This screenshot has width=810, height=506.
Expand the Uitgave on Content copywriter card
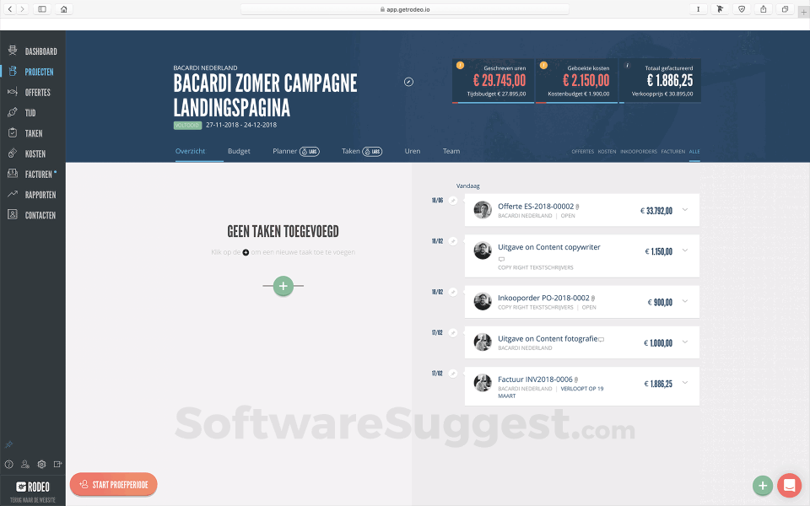(685, 250)
